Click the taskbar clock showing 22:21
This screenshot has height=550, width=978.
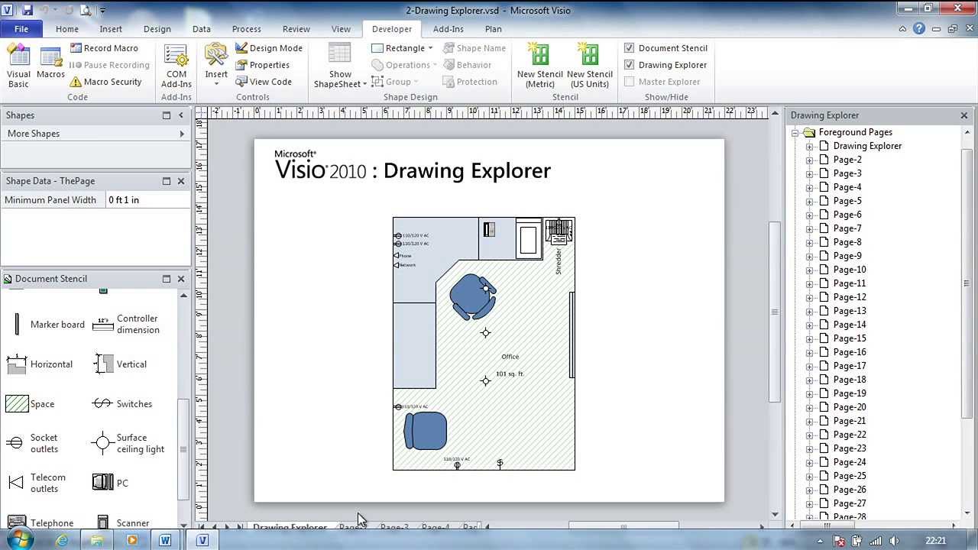pyautogui.click(x=935, y=540)
